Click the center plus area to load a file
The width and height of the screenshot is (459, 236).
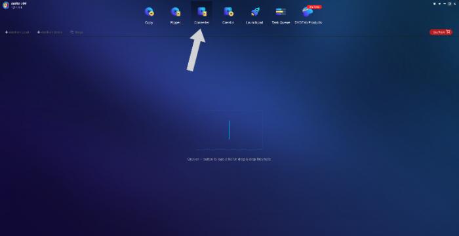(229, 130)
